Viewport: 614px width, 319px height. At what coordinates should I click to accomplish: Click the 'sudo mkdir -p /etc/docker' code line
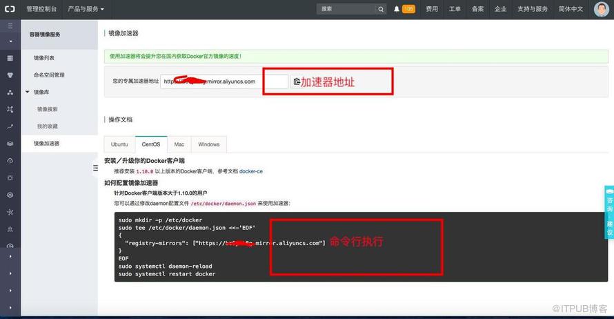161,220
